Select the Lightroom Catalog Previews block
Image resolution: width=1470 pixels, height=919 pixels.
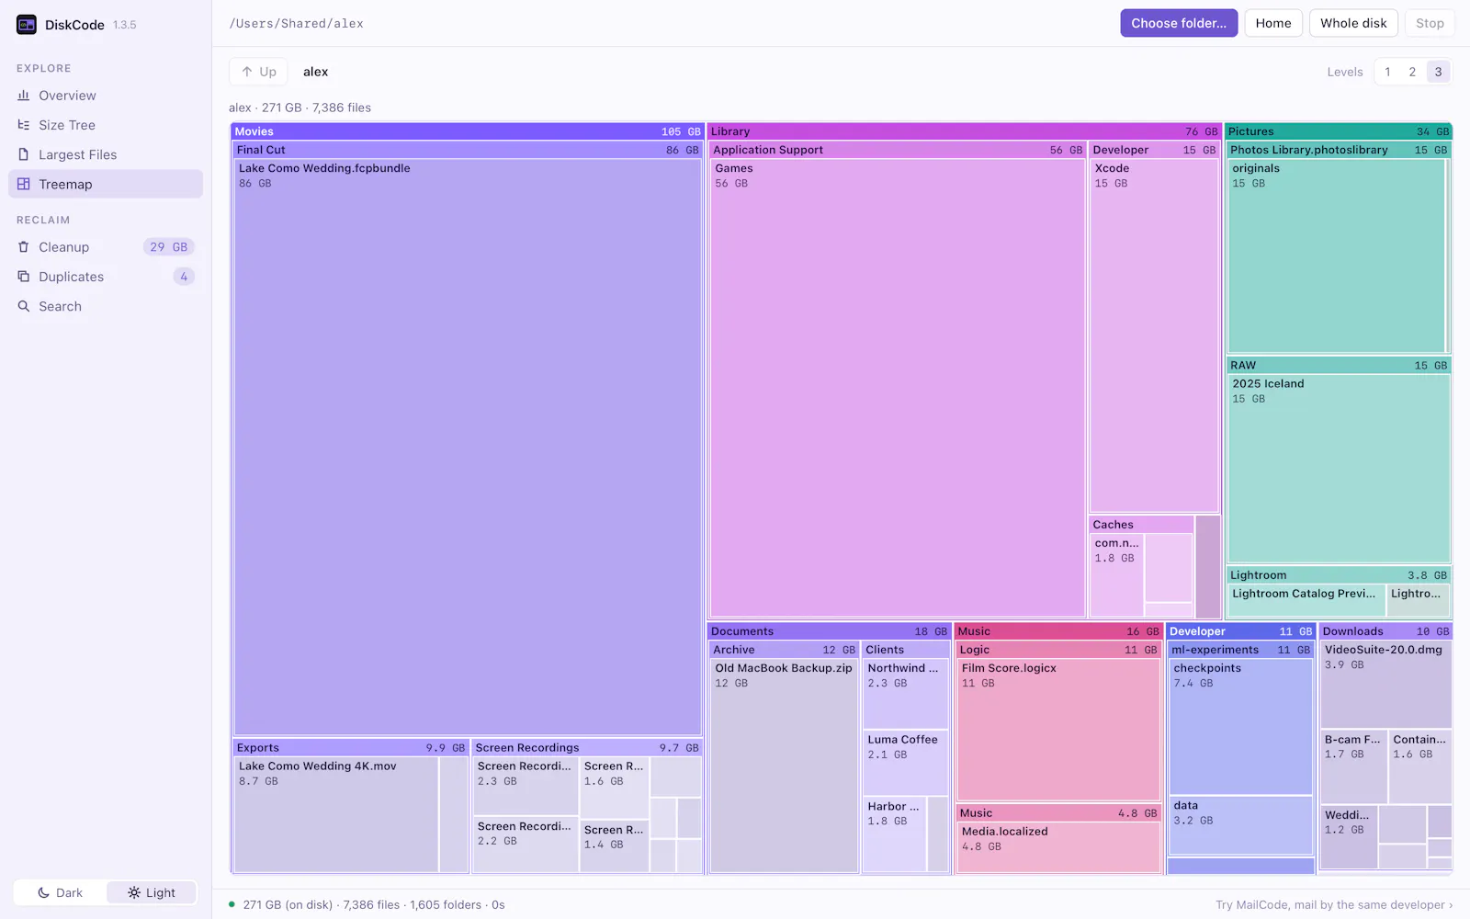(x=1306, y=600)
